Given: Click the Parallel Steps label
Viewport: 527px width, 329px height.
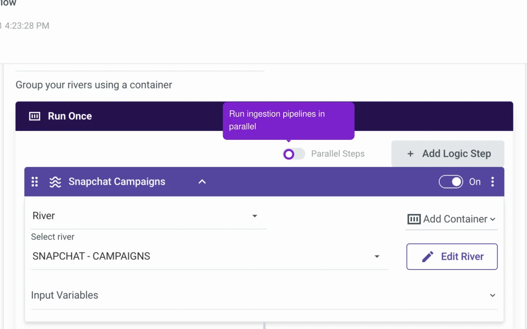Looking at the screenshot, I should click(338, 154).
